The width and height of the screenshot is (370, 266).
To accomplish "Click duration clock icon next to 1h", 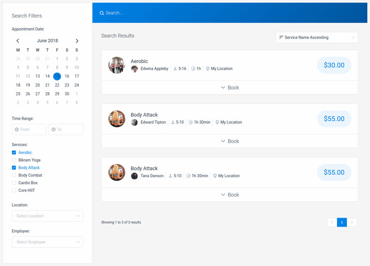I will 193,68.
